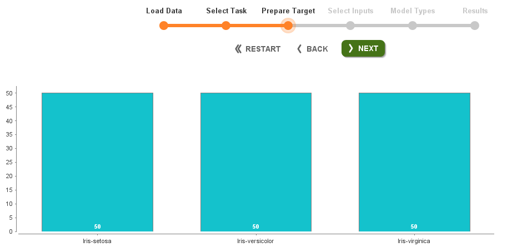
Task: Click the highlighted Prepare Target step circle
Action: [x=288, y=26]
